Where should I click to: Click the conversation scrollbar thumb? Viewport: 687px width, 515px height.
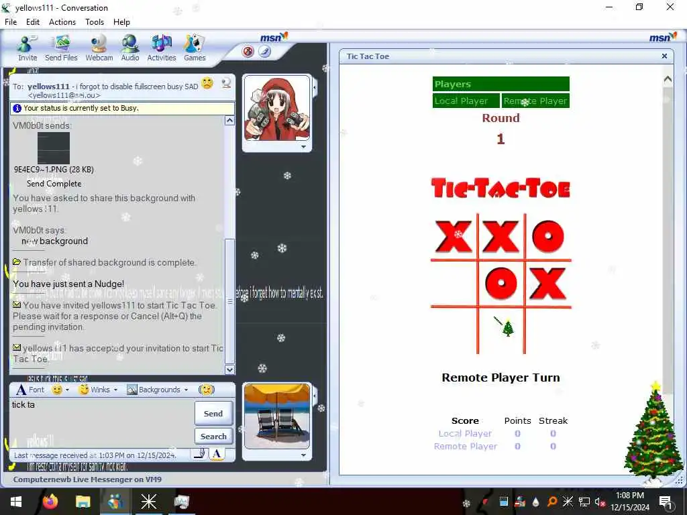229,301
